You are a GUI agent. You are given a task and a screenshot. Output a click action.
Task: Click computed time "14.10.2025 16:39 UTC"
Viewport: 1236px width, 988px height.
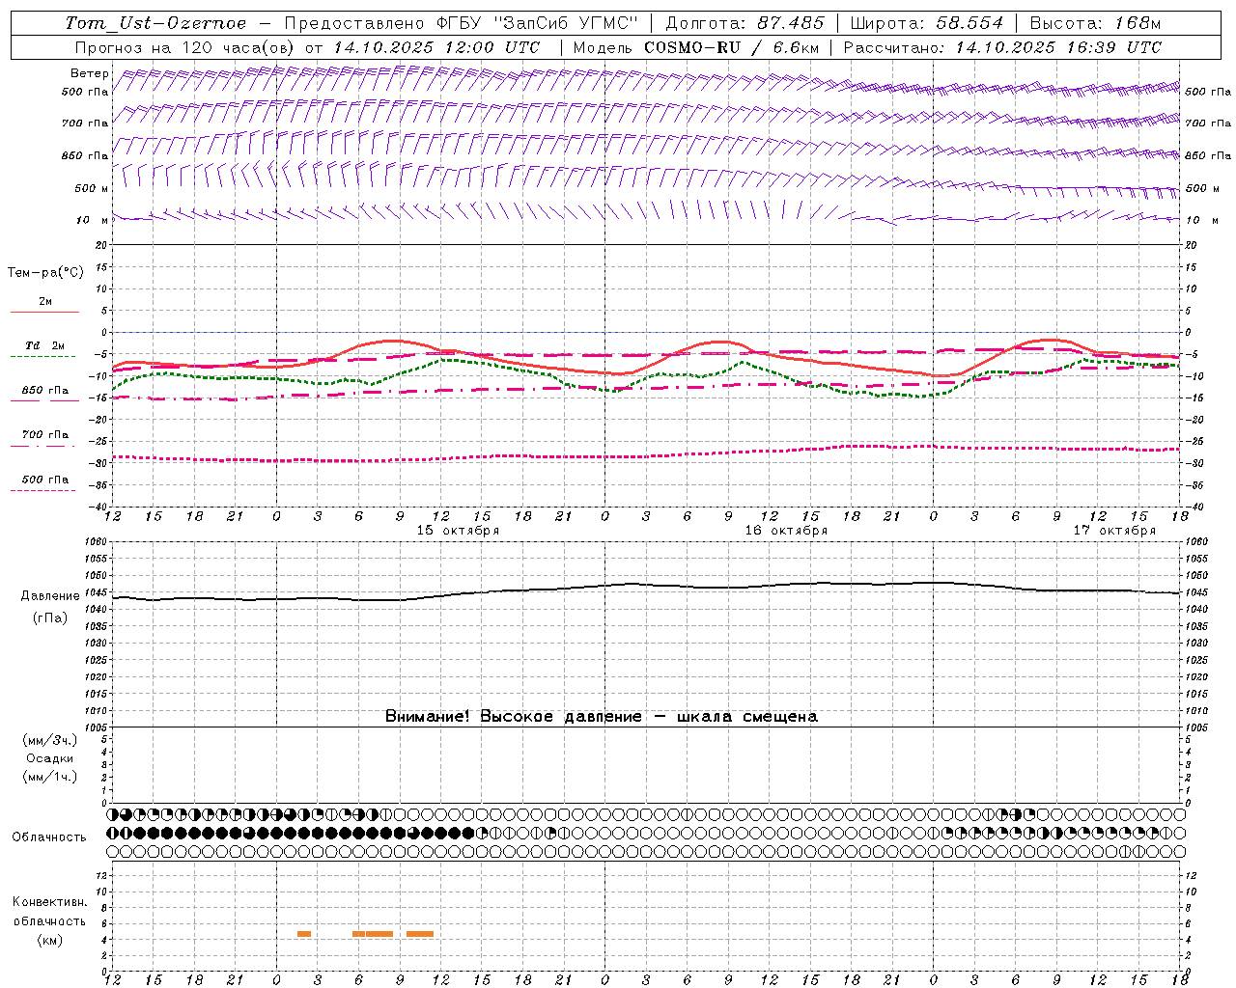[1058, 47]
